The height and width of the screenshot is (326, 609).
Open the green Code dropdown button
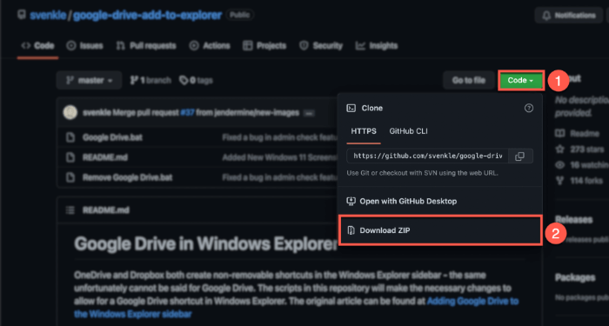coord(521,80)
